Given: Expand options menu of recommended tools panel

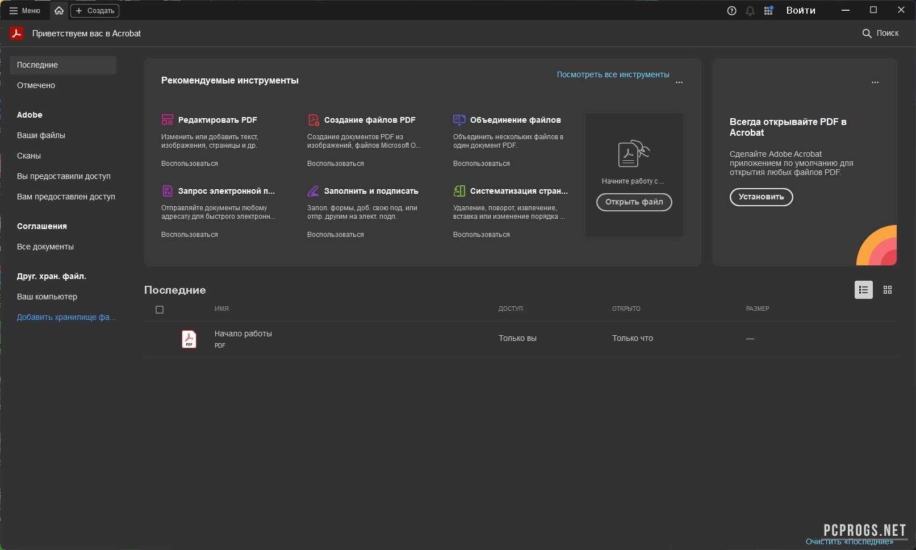Looking at the screenshot, I should pos(679,82).
